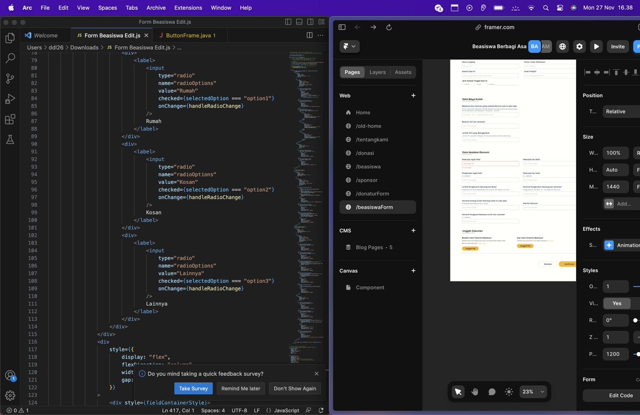Open the Extensions view in VS Code
Viewport: 640px width, 415px height.
click(x=10, y=119)
